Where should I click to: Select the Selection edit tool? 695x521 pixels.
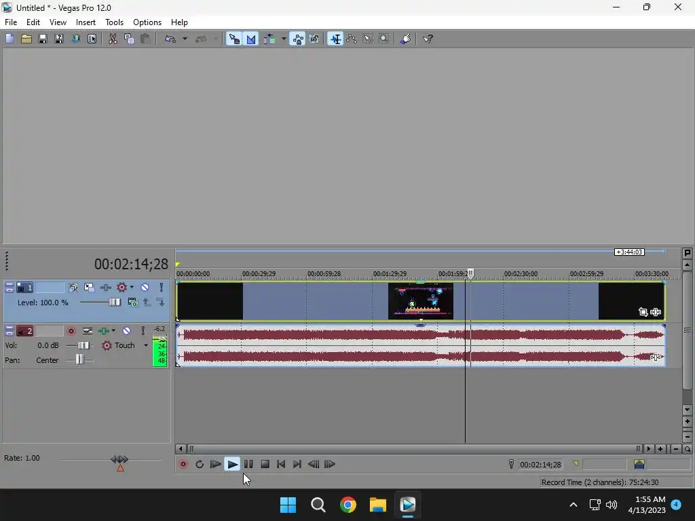pyautogui.click(x=368, y=39)
